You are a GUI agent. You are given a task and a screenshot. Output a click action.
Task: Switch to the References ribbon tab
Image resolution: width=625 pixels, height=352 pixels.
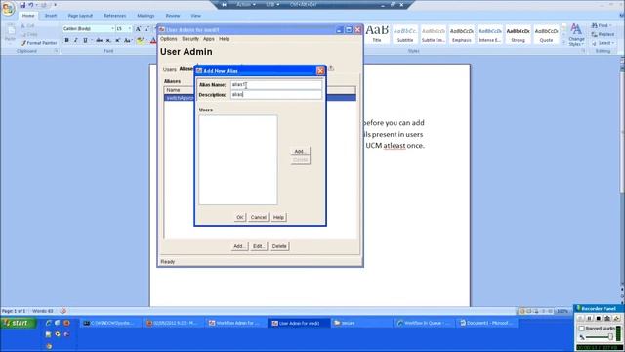pos(115,16)
